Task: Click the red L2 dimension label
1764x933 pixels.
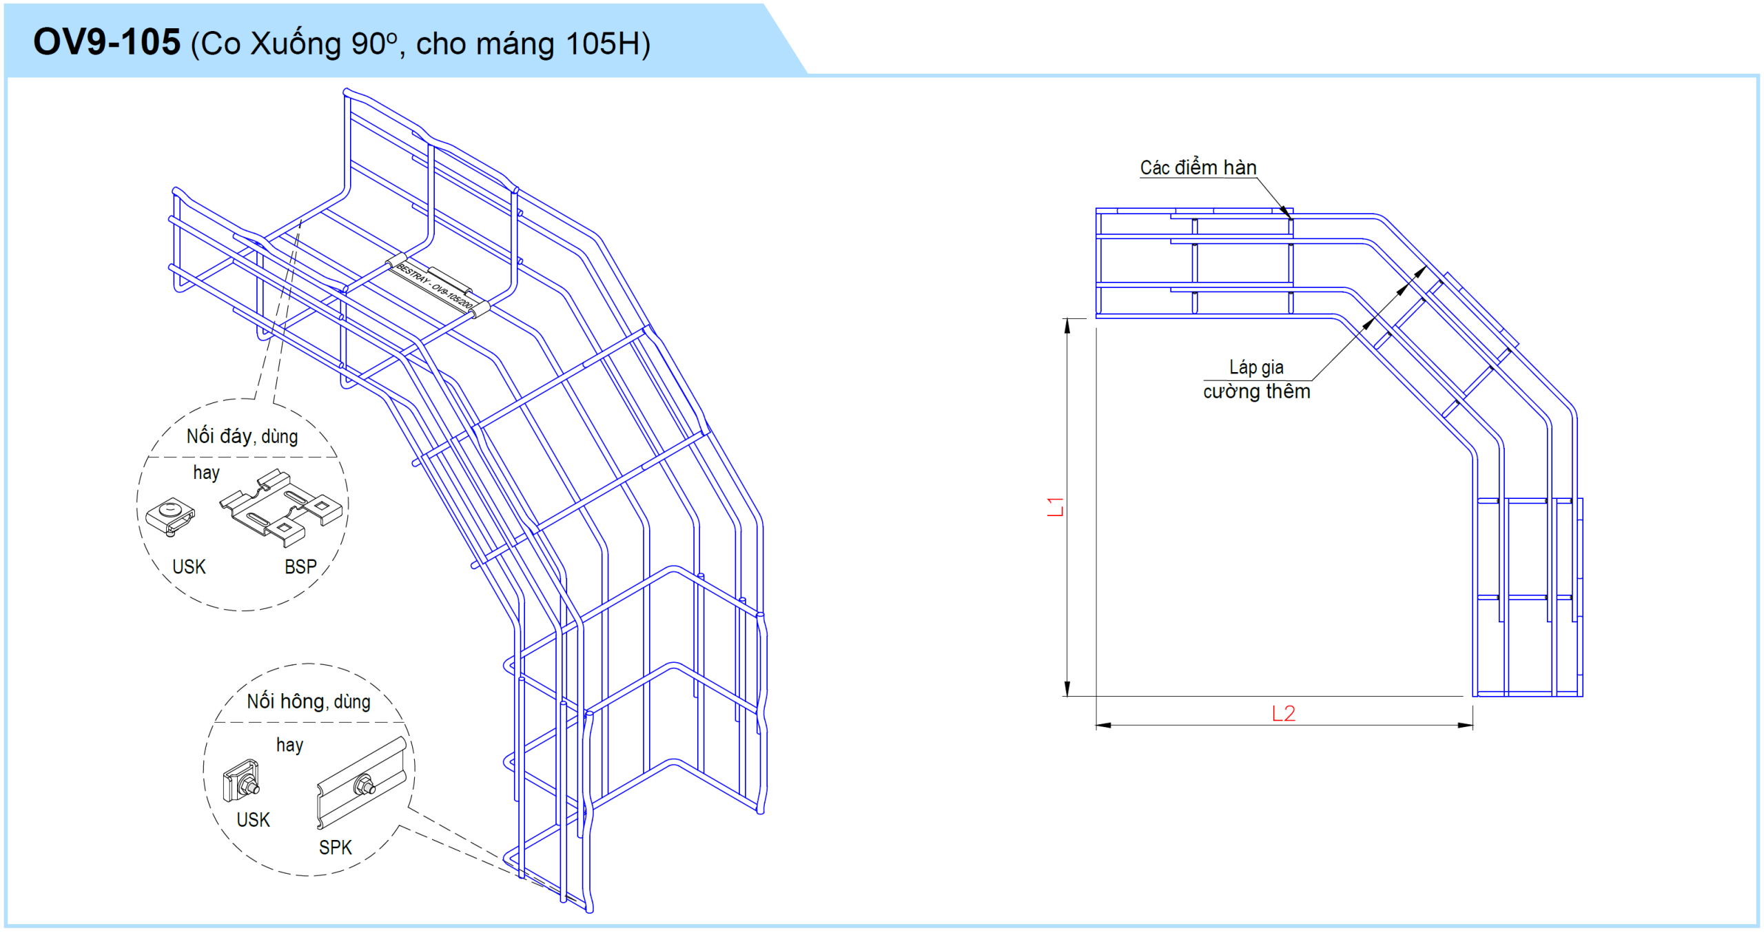Action: point(1283,713)
